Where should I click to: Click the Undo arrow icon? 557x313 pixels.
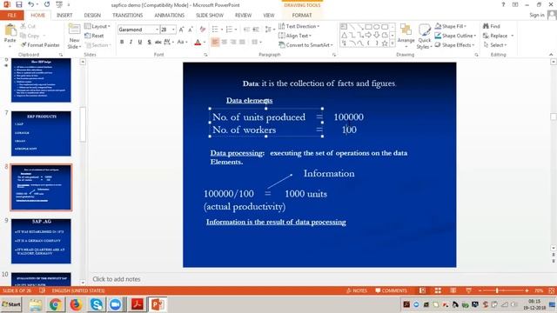[x=31, y=4]
